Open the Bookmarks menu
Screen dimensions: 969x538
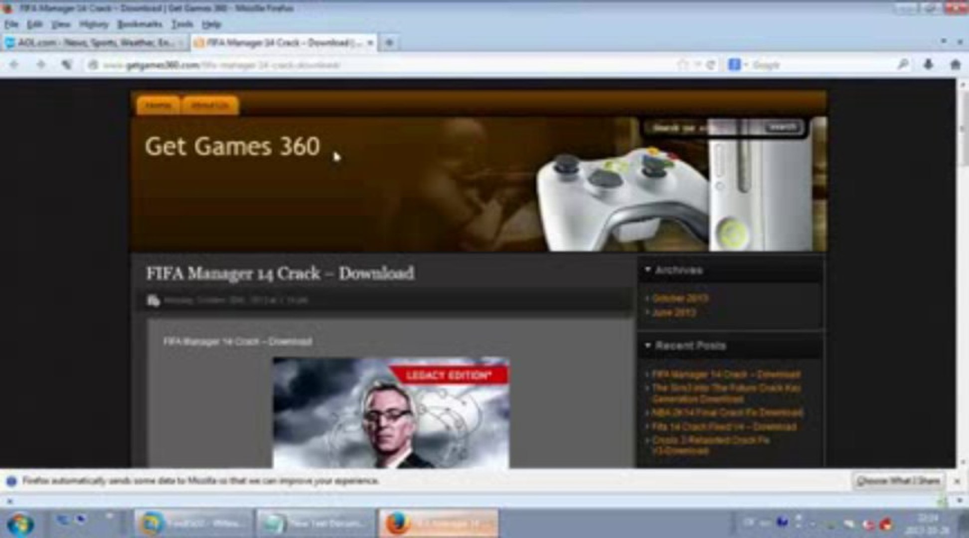click(139, 24)
